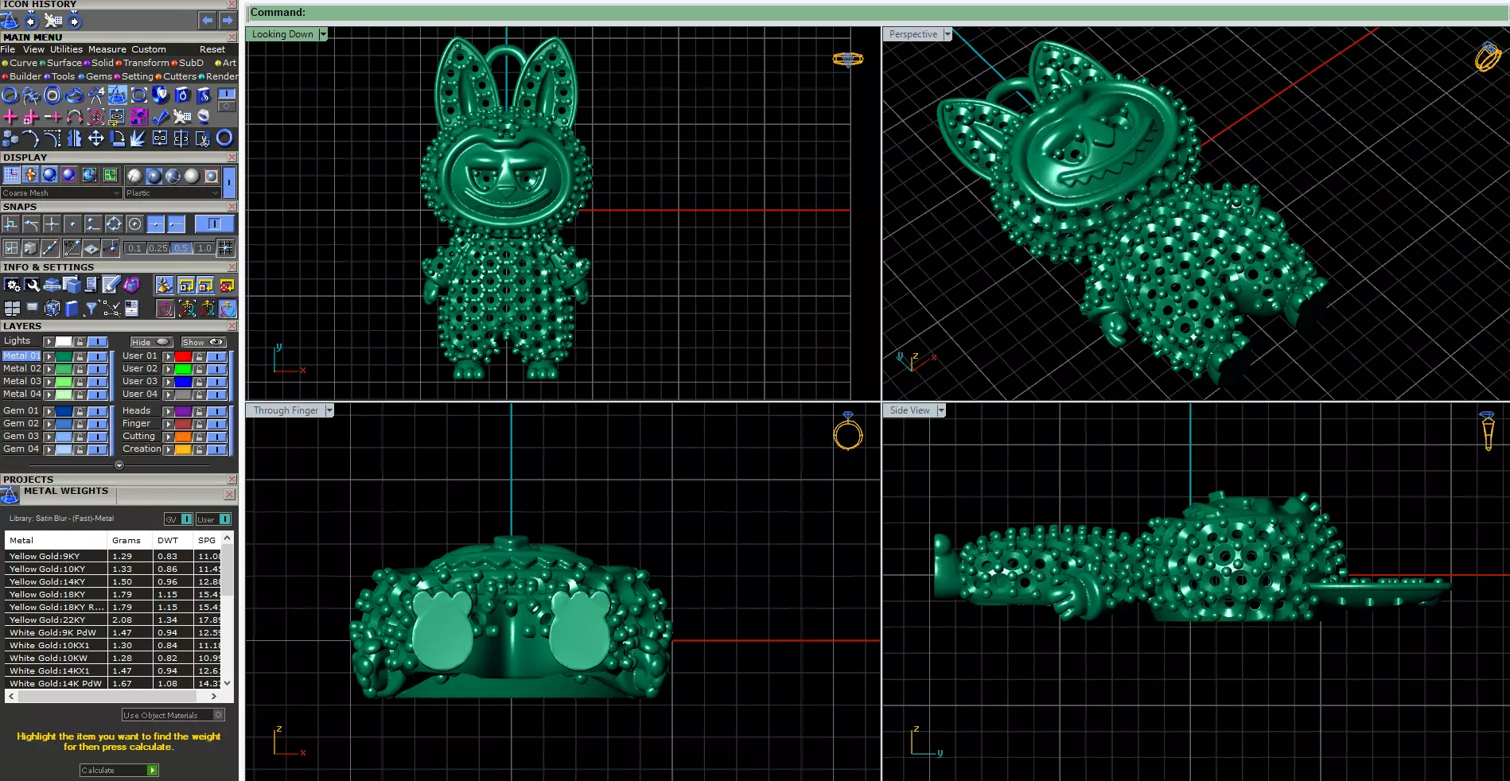Click the funnel filter icon

pos(91,308)
